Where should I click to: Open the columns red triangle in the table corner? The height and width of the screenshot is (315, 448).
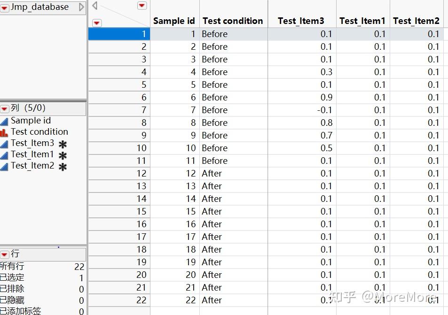tap(141, 6)
